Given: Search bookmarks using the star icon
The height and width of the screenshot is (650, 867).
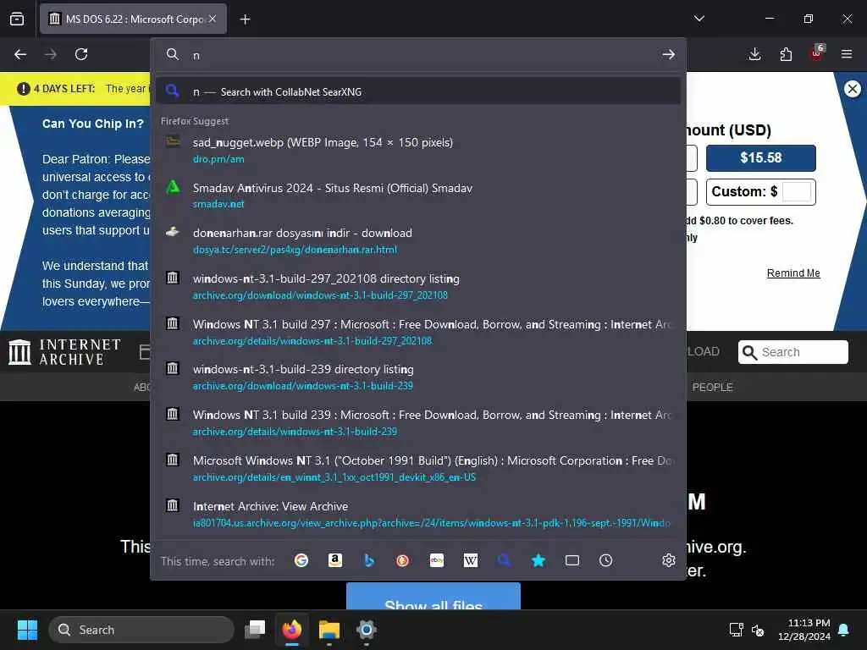Looking at the screenshot, I should pos(538,560).
